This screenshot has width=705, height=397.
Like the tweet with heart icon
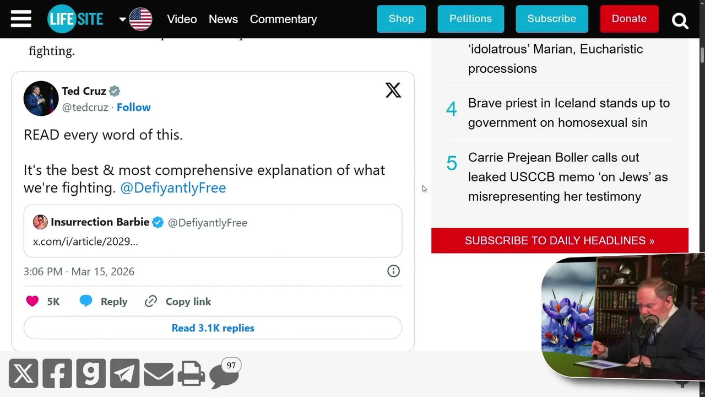pyautogui.click(x=32, y=301)
